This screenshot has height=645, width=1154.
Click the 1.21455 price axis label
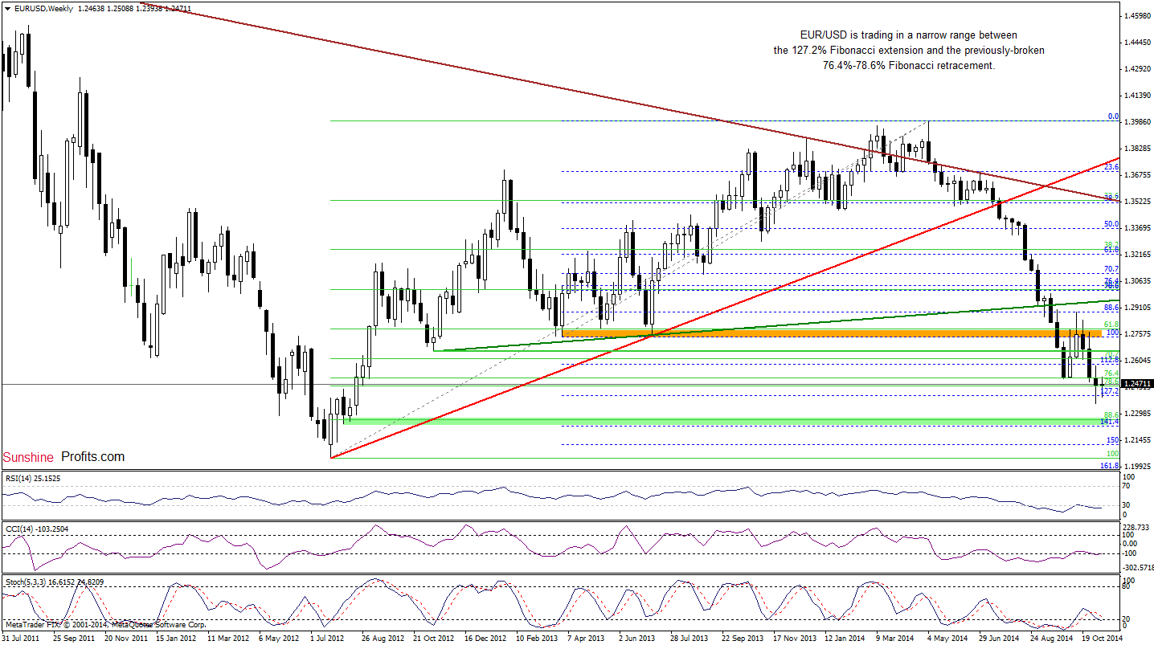pyautogui.click(x=1137, y=440)
